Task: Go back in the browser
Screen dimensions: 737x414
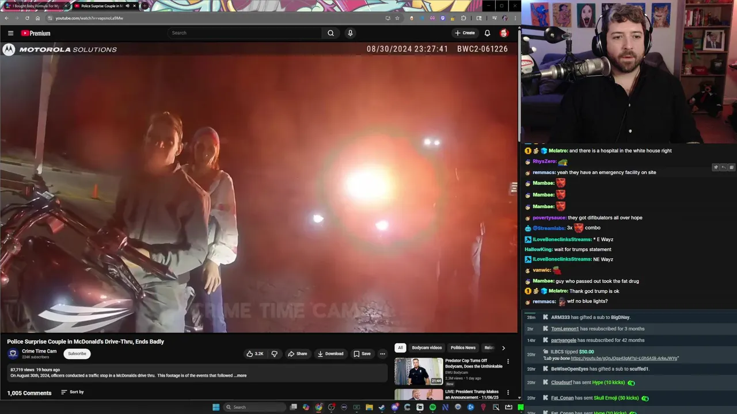Action: click(x=7, y=18)
